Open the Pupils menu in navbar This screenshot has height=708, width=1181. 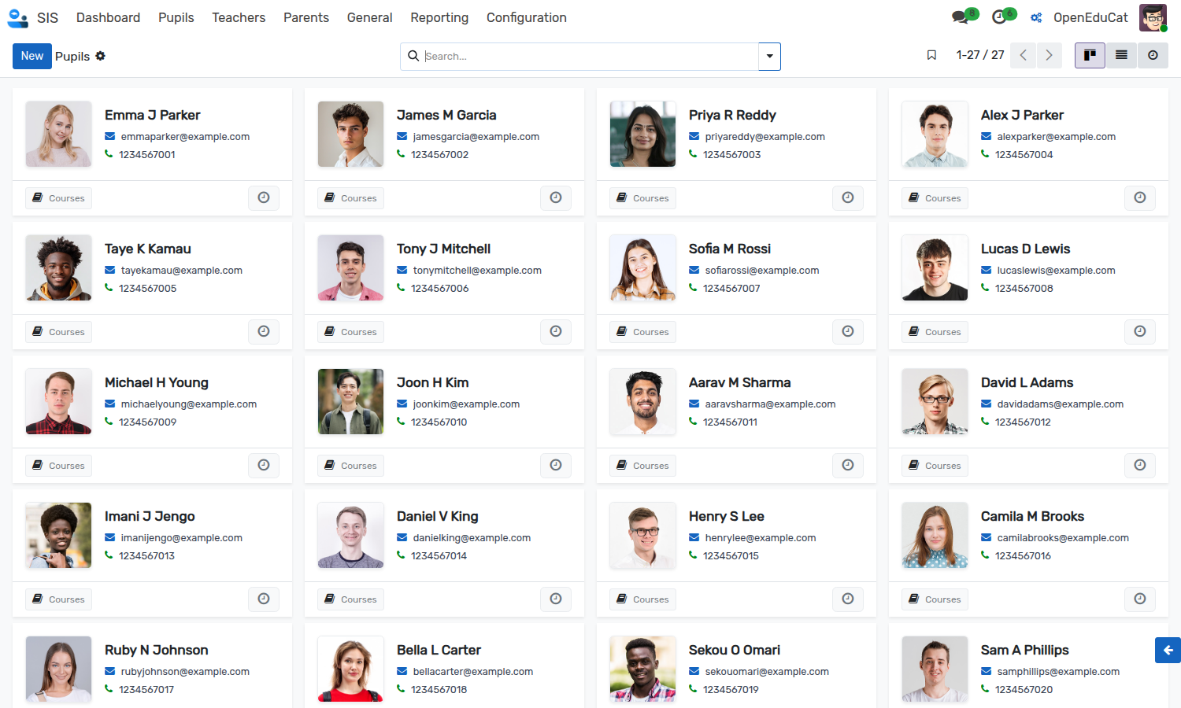click(176, 17)
